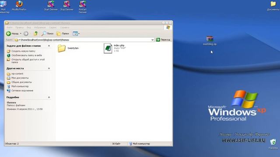The height and width of the screenshot is (157, 280).
Task: Click the object count status bar text
Action: tap(12, 143)
